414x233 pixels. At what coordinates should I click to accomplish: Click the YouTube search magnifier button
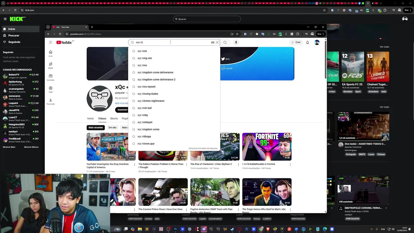225,42
